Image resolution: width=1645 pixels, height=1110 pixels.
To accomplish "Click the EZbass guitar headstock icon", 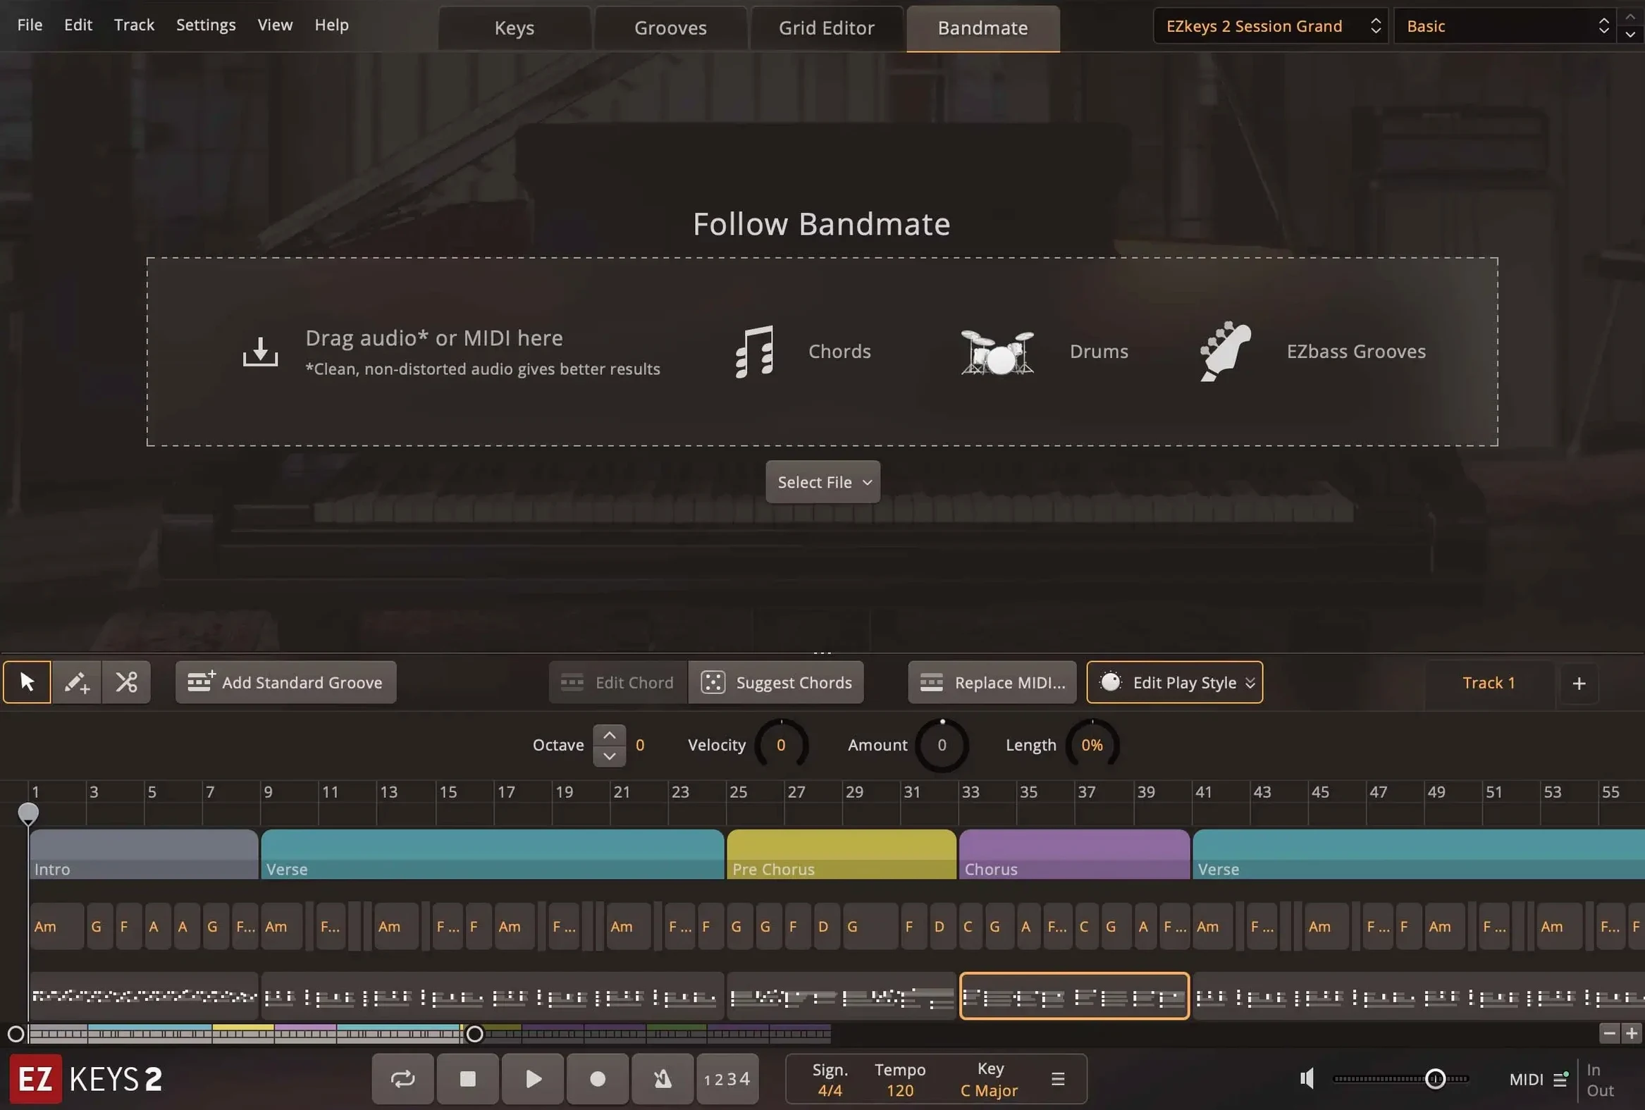I will [1226, 352].
